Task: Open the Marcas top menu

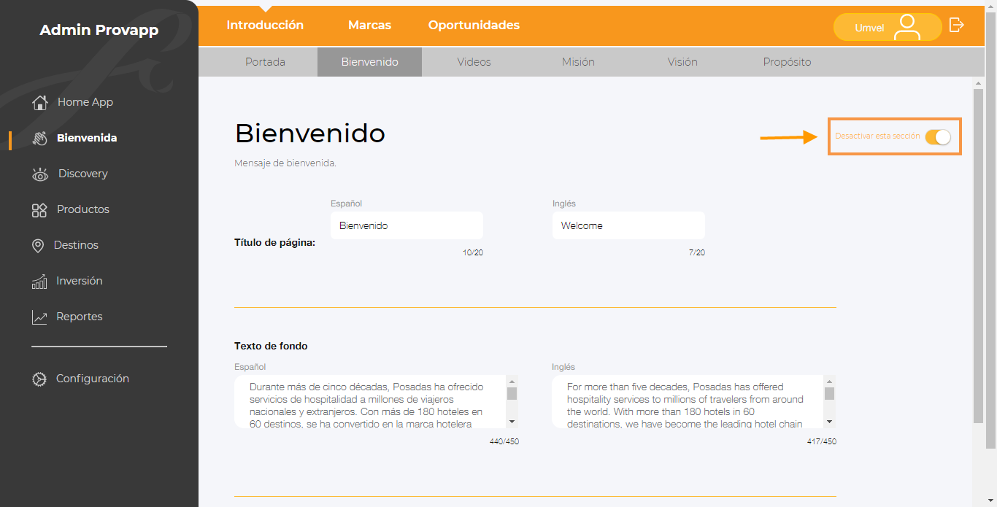Action: (369, 25)
